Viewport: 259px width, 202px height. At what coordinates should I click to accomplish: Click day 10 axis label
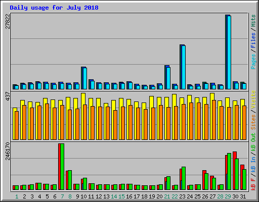(x=83, y=196)
